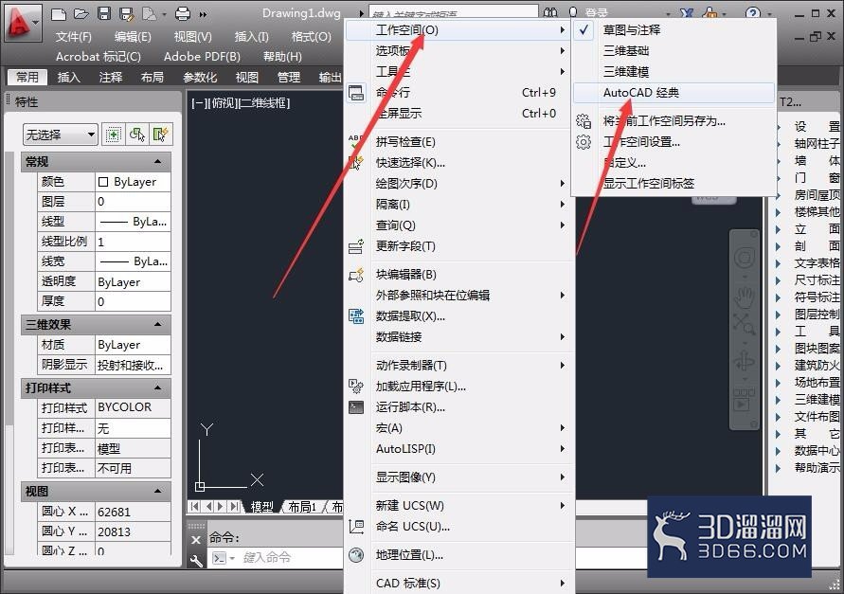
Task: Click the search binoculars icon in title bar
Action: coord(550,12)
